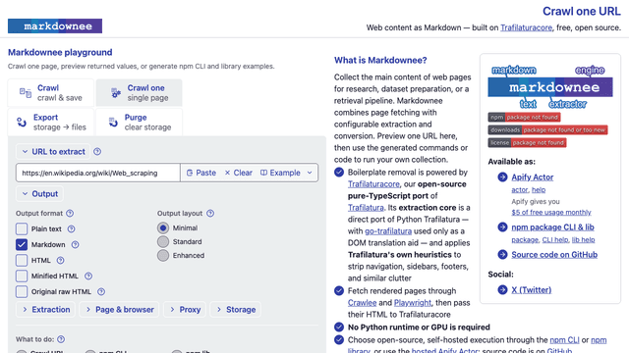Expand the Storage settings
This screenshot has width=629, height=353.
pyautogui.click(x=236, y=310)
